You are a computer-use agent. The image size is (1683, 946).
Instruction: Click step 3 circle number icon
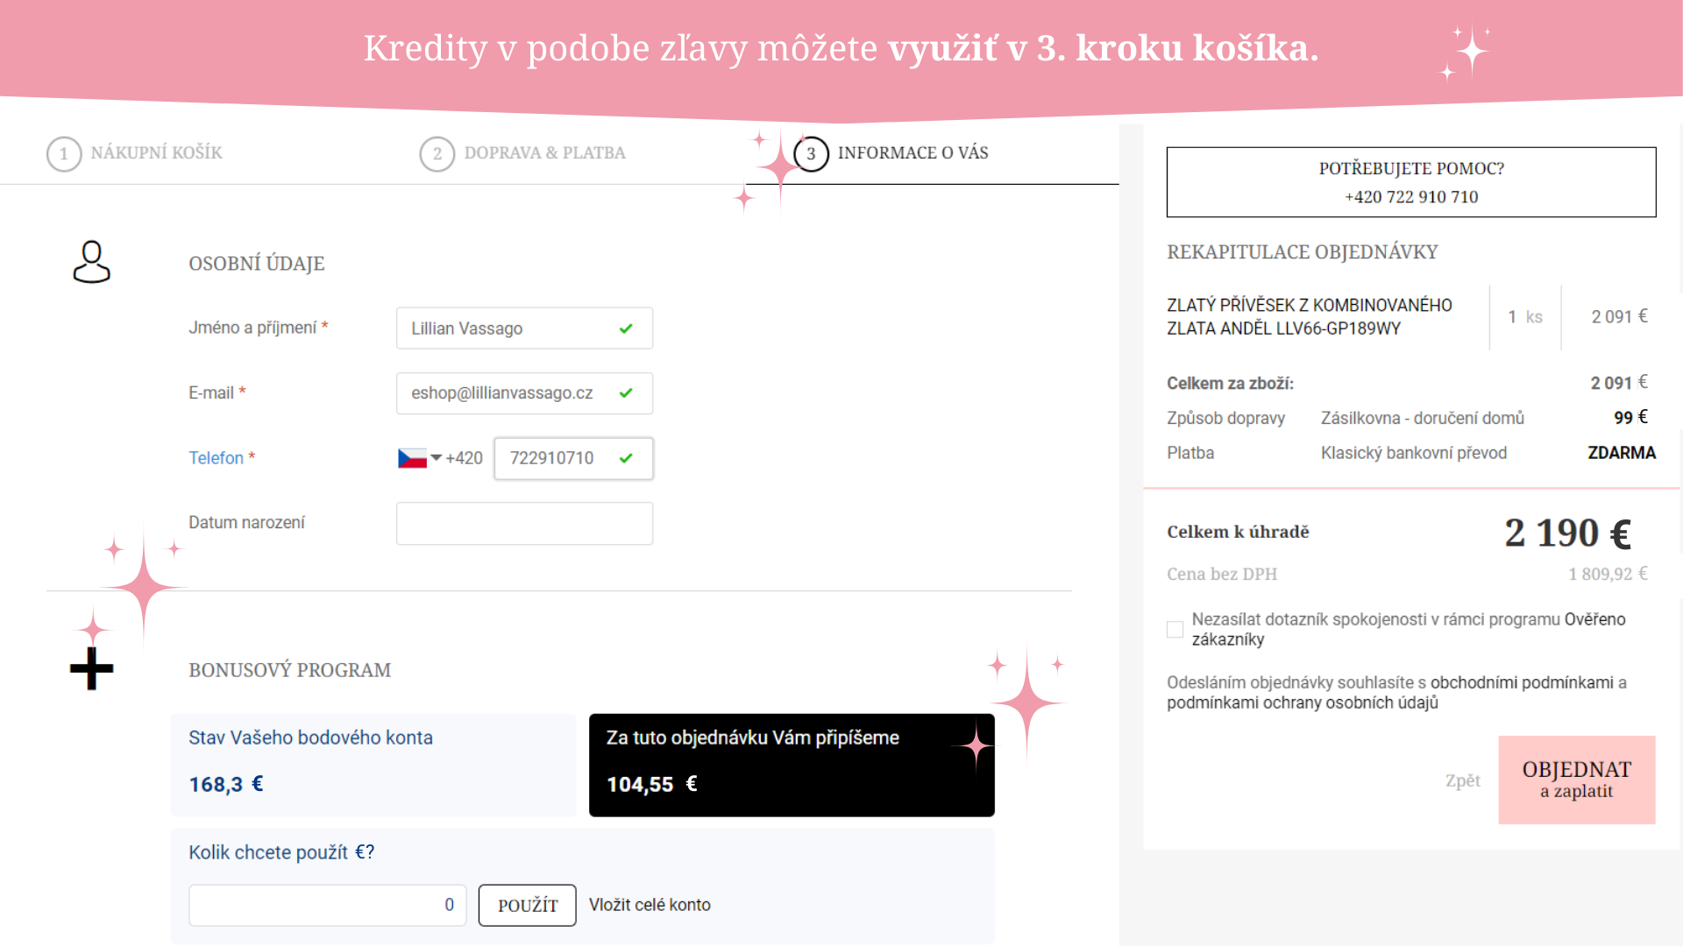(x=811, y=154)
